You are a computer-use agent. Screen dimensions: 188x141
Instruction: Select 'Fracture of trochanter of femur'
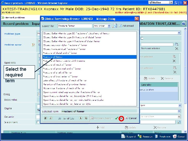pos(90,77)
